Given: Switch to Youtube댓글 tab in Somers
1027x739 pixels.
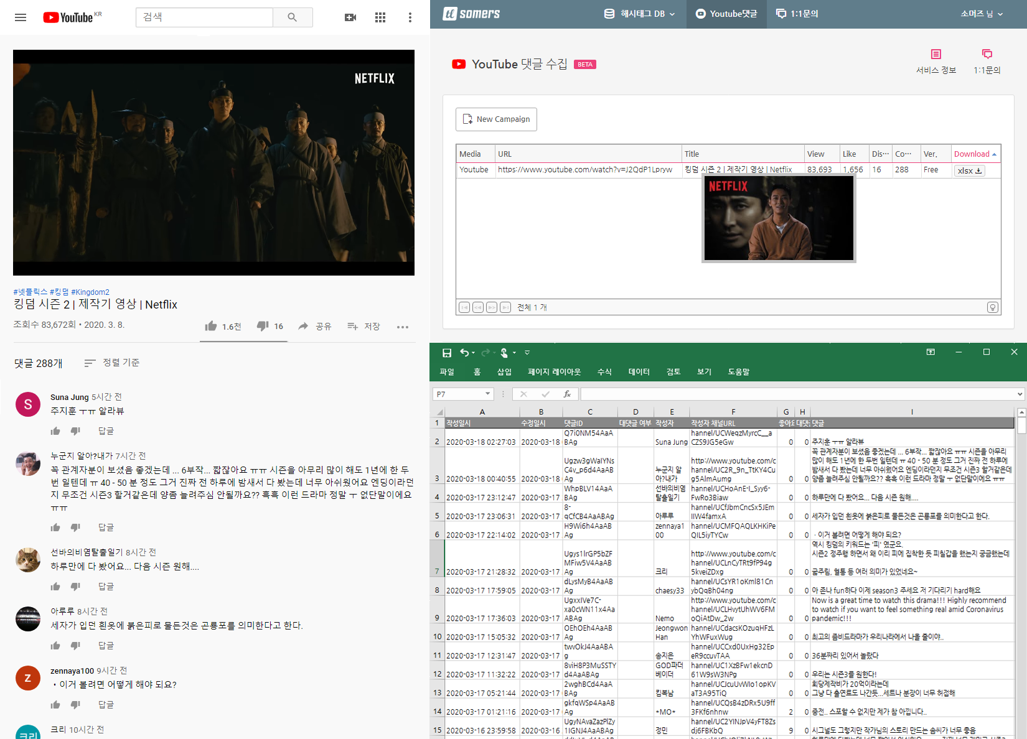Looking at the screenshot, I should point(726,14).
